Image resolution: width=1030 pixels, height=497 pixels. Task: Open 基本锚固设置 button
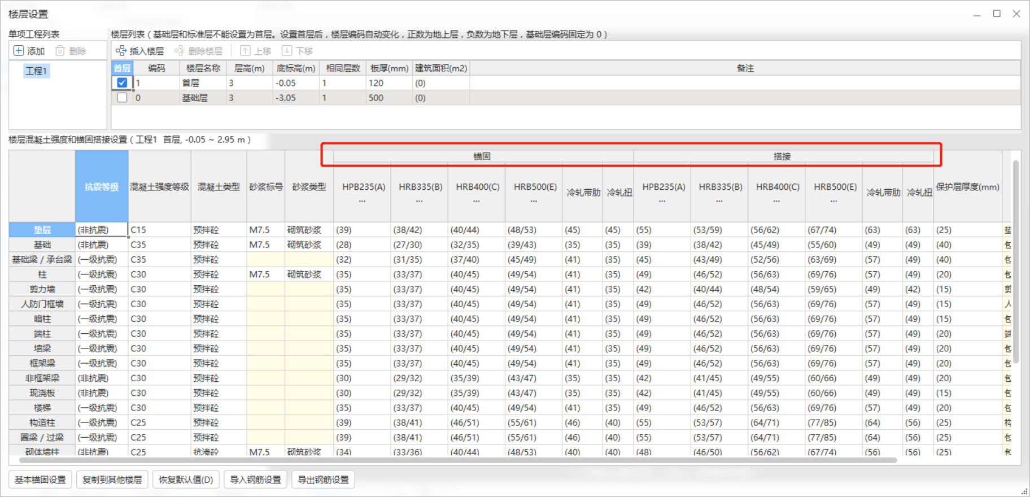coord(40,479)
